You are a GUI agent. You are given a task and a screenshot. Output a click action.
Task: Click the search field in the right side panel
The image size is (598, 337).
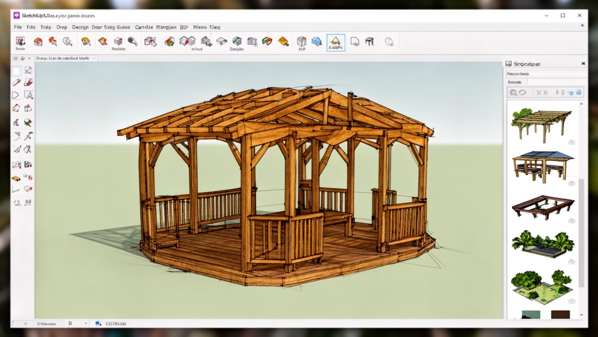pos(546,74)
